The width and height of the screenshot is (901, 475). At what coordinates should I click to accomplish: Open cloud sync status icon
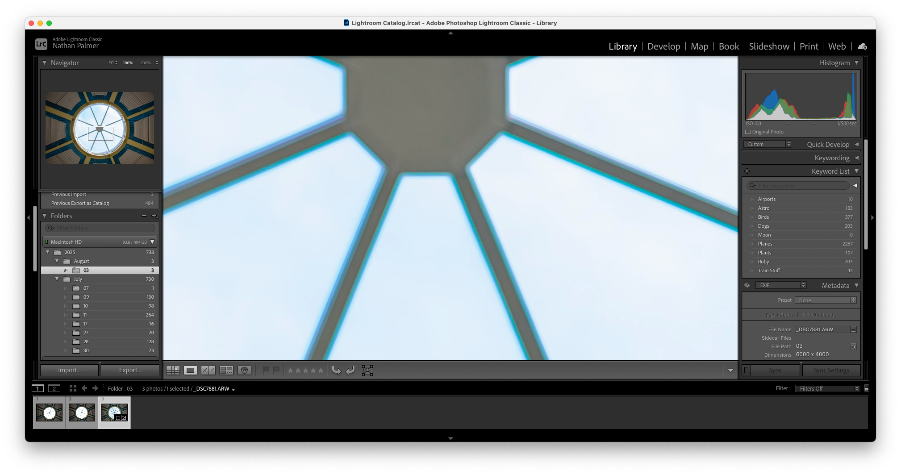[x=862, y=46]
